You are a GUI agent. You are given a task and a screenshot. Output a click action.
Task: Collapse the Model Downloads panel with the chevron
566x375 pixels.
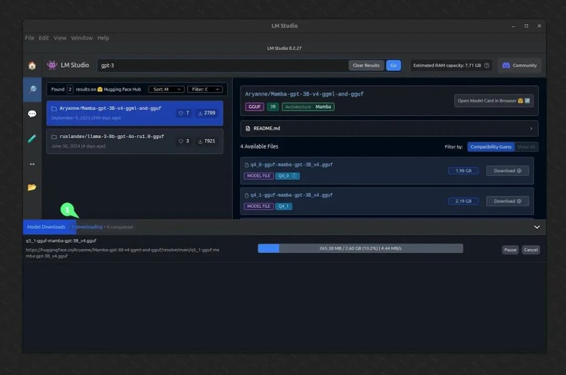pos(537,227)
